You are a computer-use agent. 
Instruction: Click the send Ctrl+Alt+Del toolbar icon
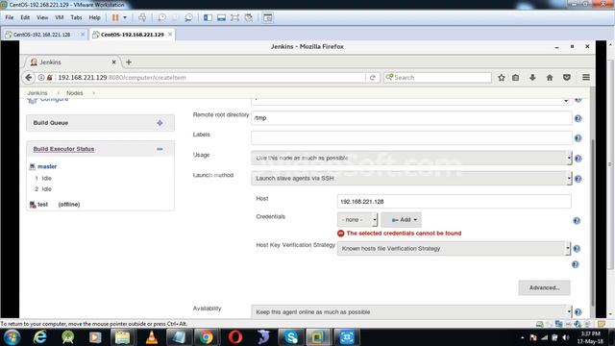[142, 17]
